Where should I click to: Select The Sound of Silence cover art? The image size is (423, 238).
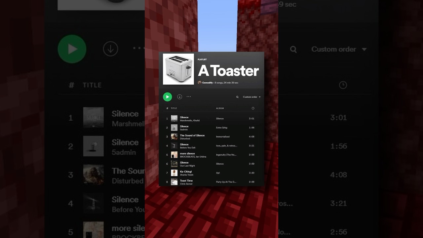174,137
